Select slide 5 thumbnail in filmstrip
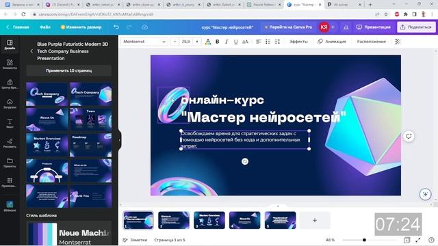The width and height of the screenshot is (438, 246). pyautogui.click(x=280, y=220)
